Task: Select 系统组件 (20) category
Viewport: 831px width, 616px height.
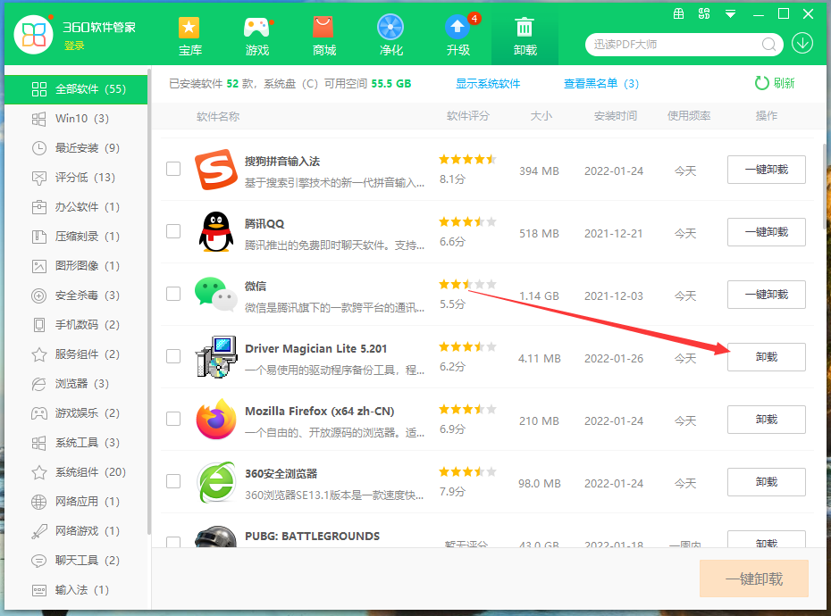Action: (x=76, y=472)
